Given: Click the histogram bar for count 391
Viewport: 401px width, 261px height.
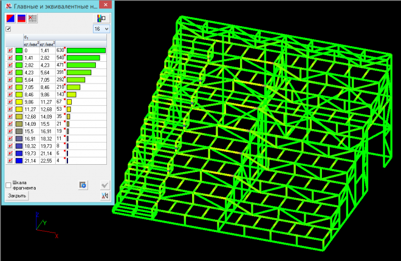Looking at the screenshot, I should (x=79, y=72).
